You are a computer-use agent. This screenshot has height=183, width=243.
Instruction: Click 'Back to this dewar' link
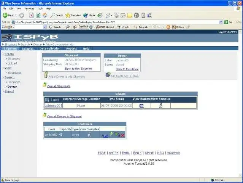[x=127, y=69]
